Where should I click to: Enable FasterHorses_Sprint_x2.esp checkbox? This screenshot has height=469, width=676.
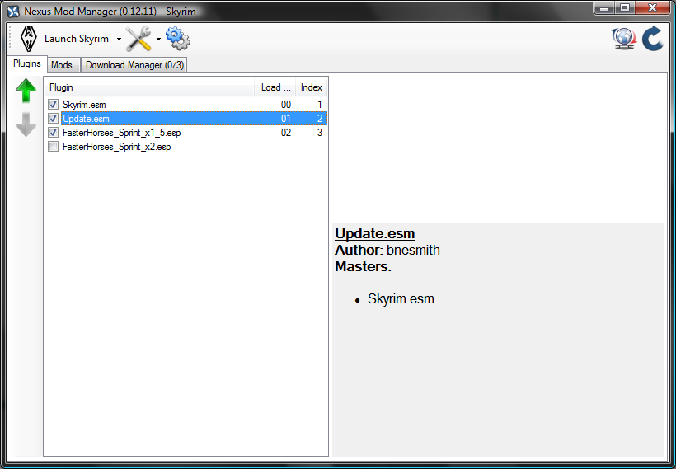tap(53, 147)
